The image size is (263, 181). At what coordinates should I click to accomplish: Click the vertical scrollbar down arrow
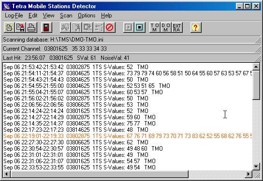point(256,167)
